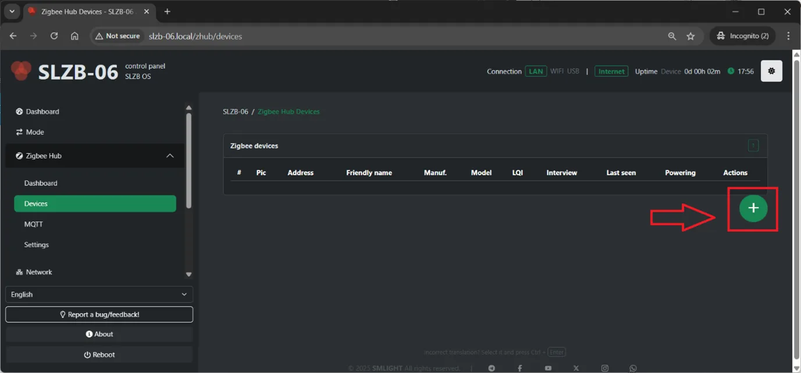
Task: Click the SLZB-06 red logo icon
Action: point(21,71)
